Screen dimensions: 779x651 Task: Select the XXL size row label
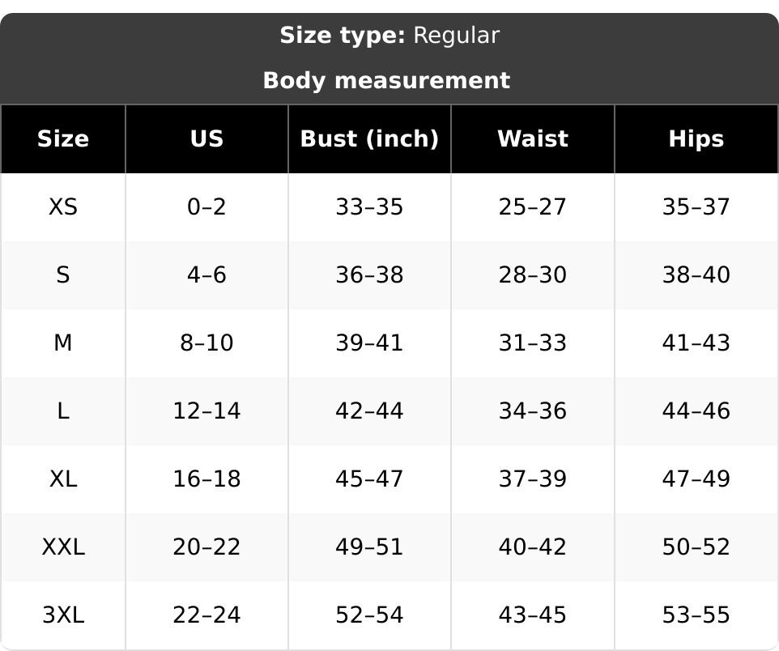(x=63, y=547)
